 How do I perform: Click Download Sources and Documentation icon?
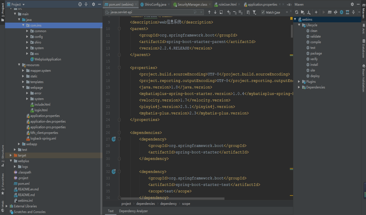click(x=309, y=12)
